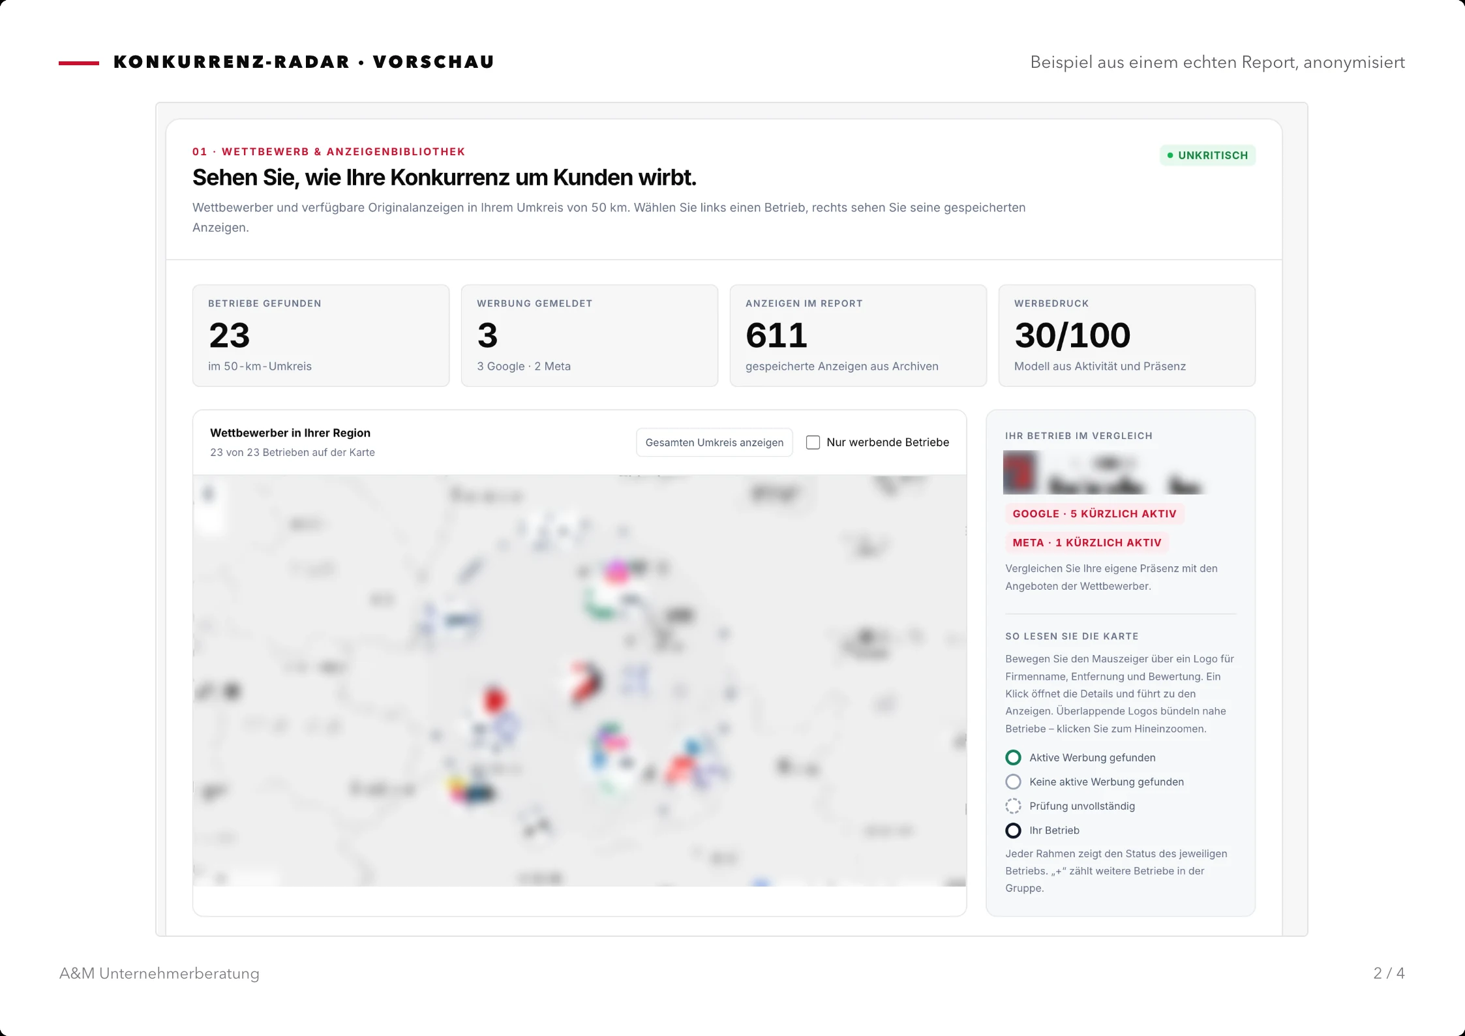Click the text Beispiel aus einem echten Report, anonymisiert
The width and height of the screenshot is (1465, 1036).
tap(1217, 63)
